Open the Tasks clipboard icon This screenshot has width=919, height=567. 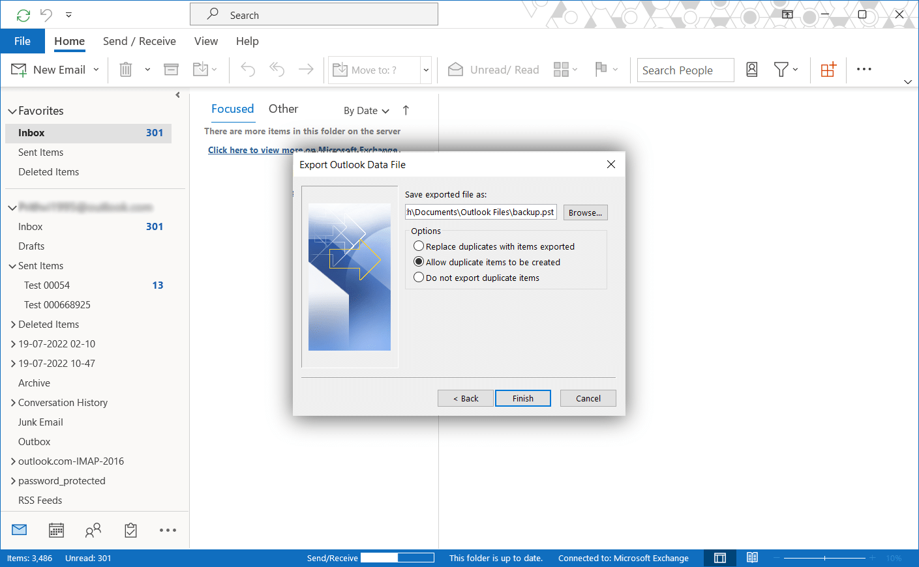pos(130,530)
